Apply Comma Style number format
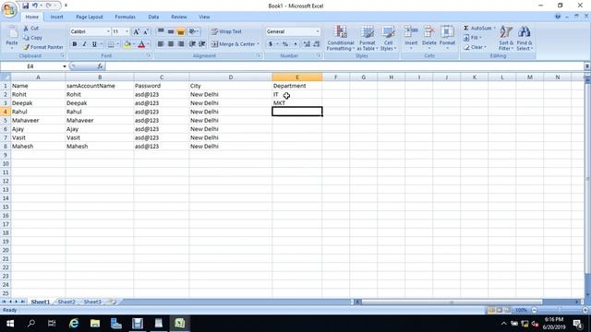This screenshot has height=332, width=591. (x=295, y=44)
